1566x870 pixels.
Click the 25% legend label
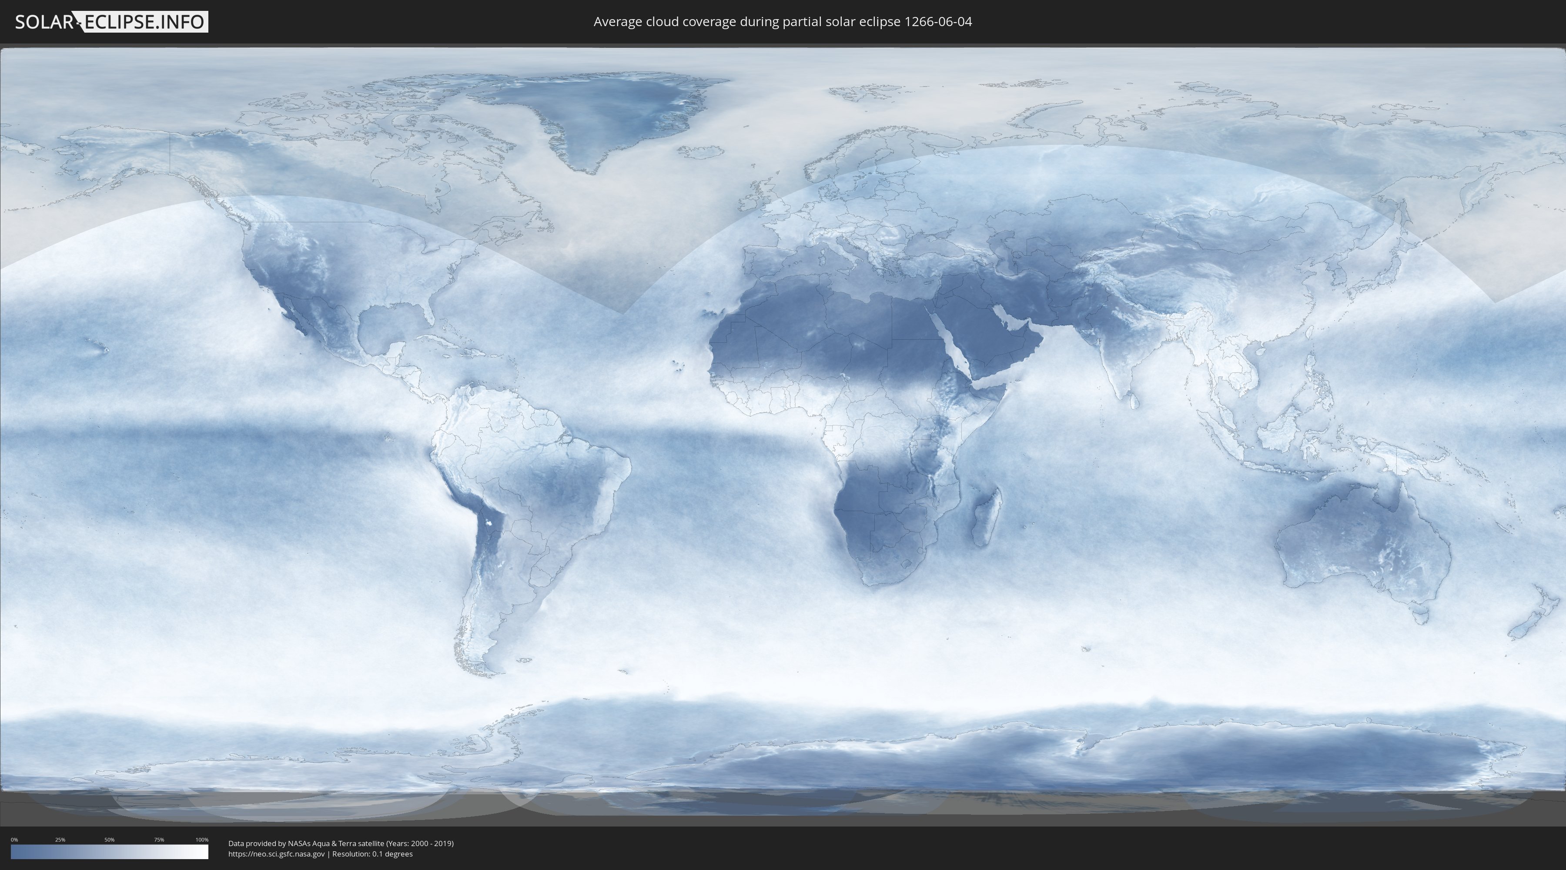coord(60,840)
